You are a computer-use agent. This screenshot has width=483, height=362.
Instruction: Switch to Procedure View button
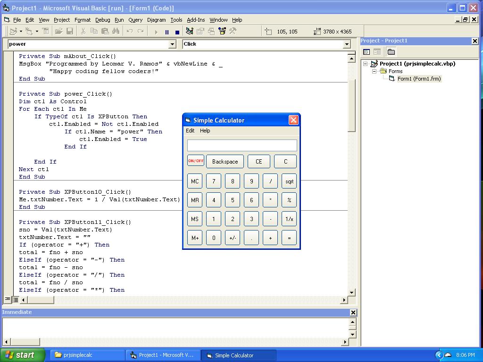8,299
